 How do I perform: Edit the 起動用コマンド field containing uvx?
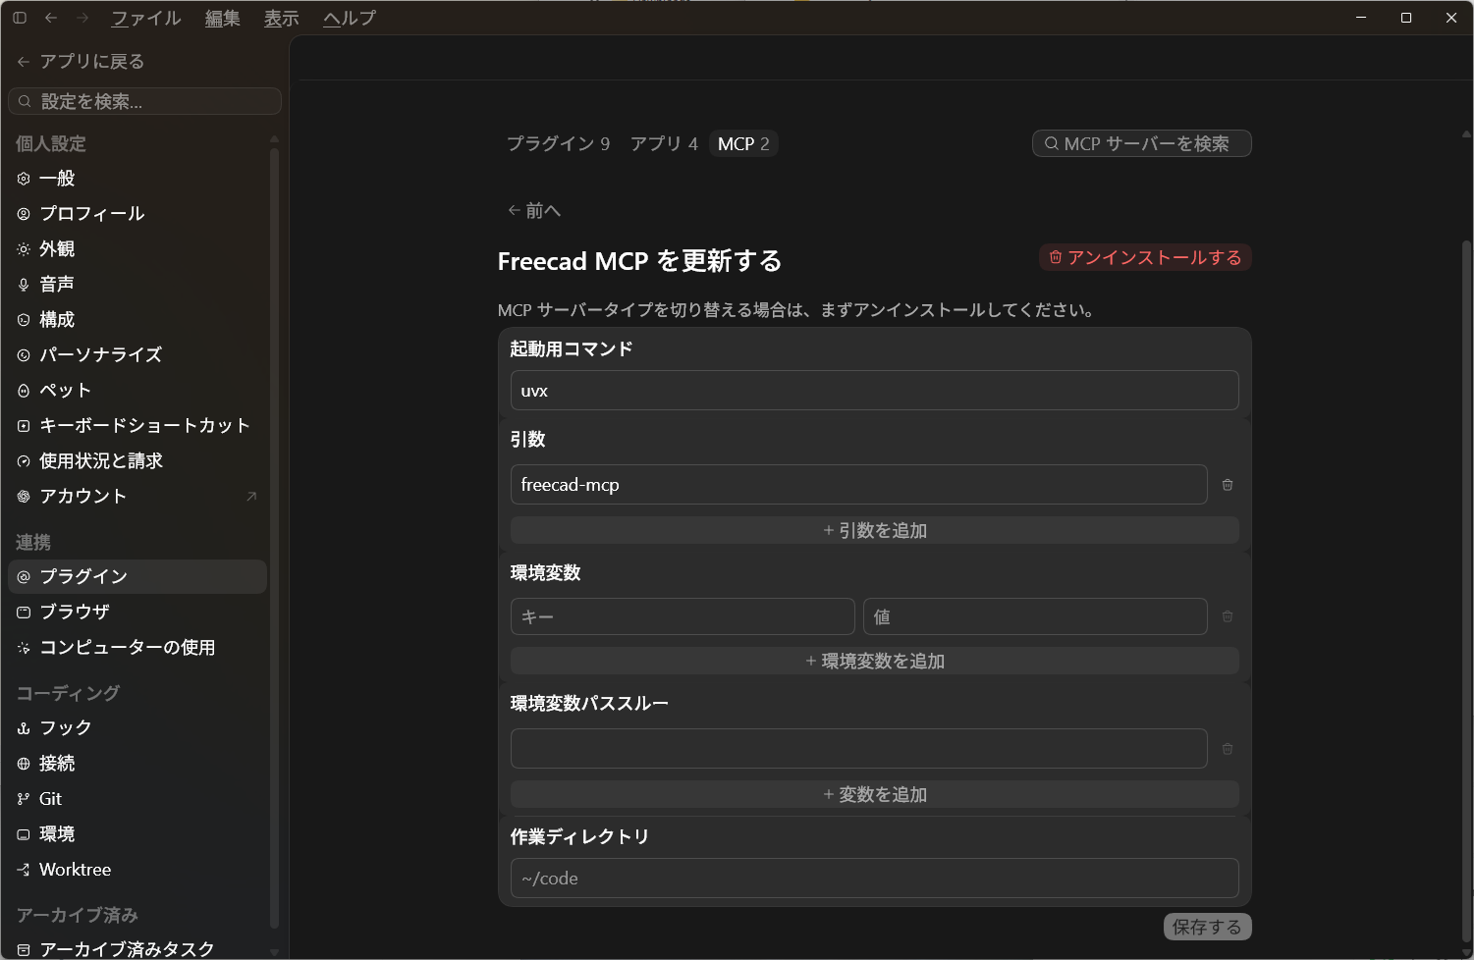pyautogui.click(x=875, y=390)
